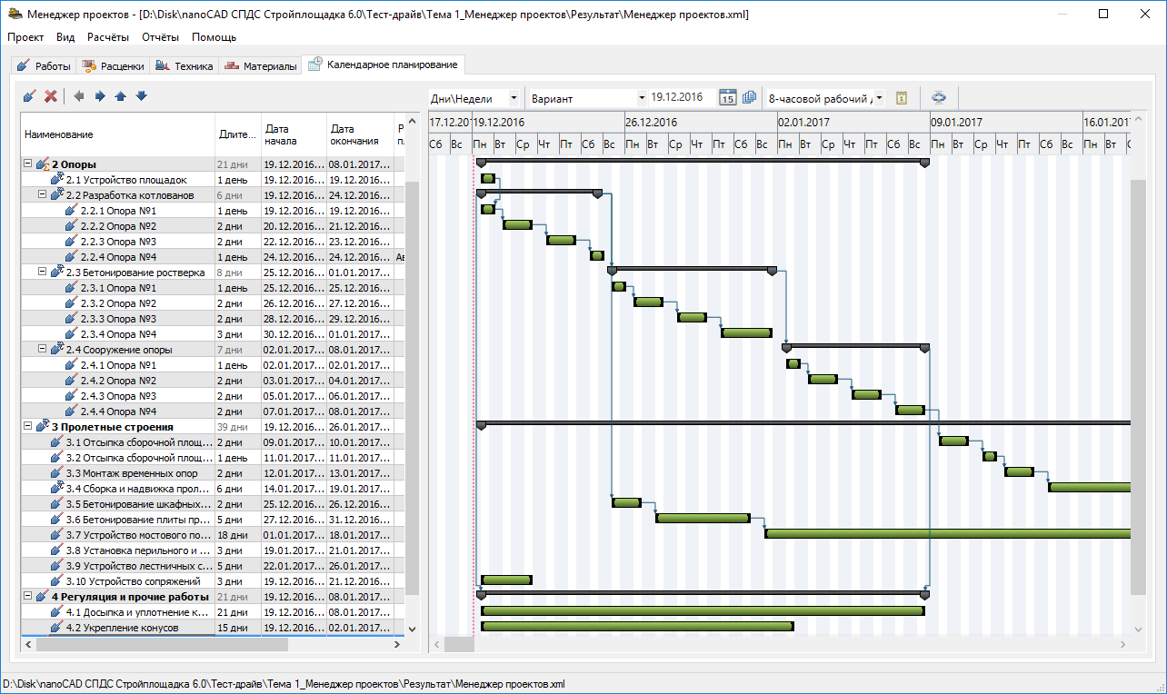The height and width of the screenshot is (694, 1167).
Task: Click the blue right arrow indent icon
Action: coord(100,95)
